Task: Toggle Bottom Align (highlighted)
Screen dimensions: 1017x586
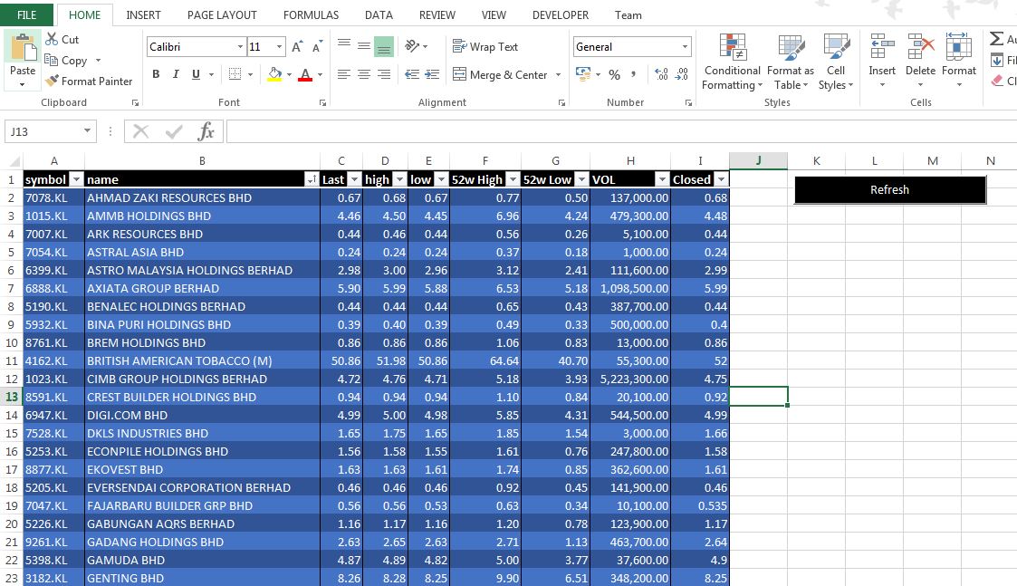Action: tap(384, 46)
